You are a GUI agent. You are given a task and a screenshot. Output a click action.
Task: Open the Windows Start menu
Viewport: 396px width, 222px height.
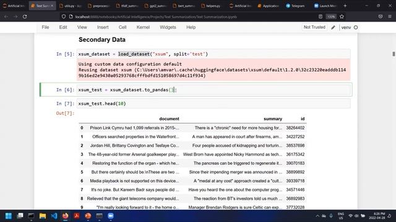click(x=9, y=216)
